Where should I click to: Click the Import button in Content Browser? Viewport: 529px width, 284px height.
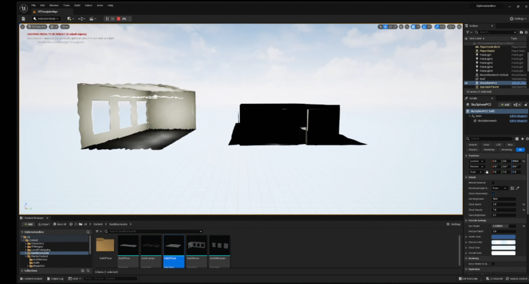[x=43, y=224]
